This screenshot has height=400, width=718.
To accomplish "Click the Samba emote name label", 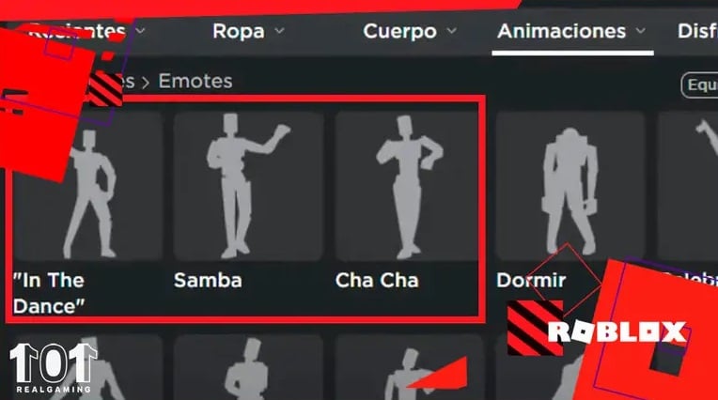I will pos(208,280).
